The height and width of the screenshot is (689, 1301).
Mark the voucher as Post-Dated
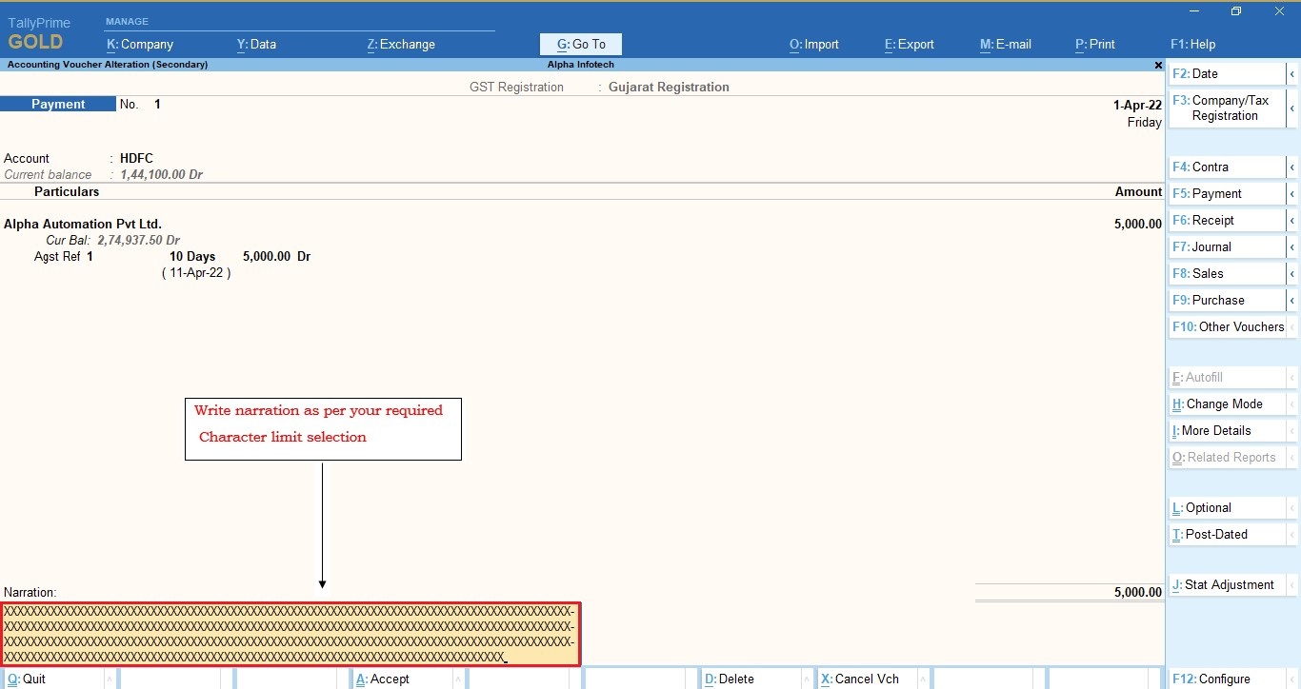1219,534
